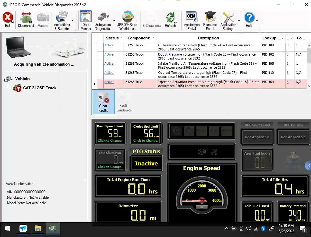311x237 pixels.
Task: Open Subsystem Diagnostics
Action: pyautogui.click(x=103, y=21)
